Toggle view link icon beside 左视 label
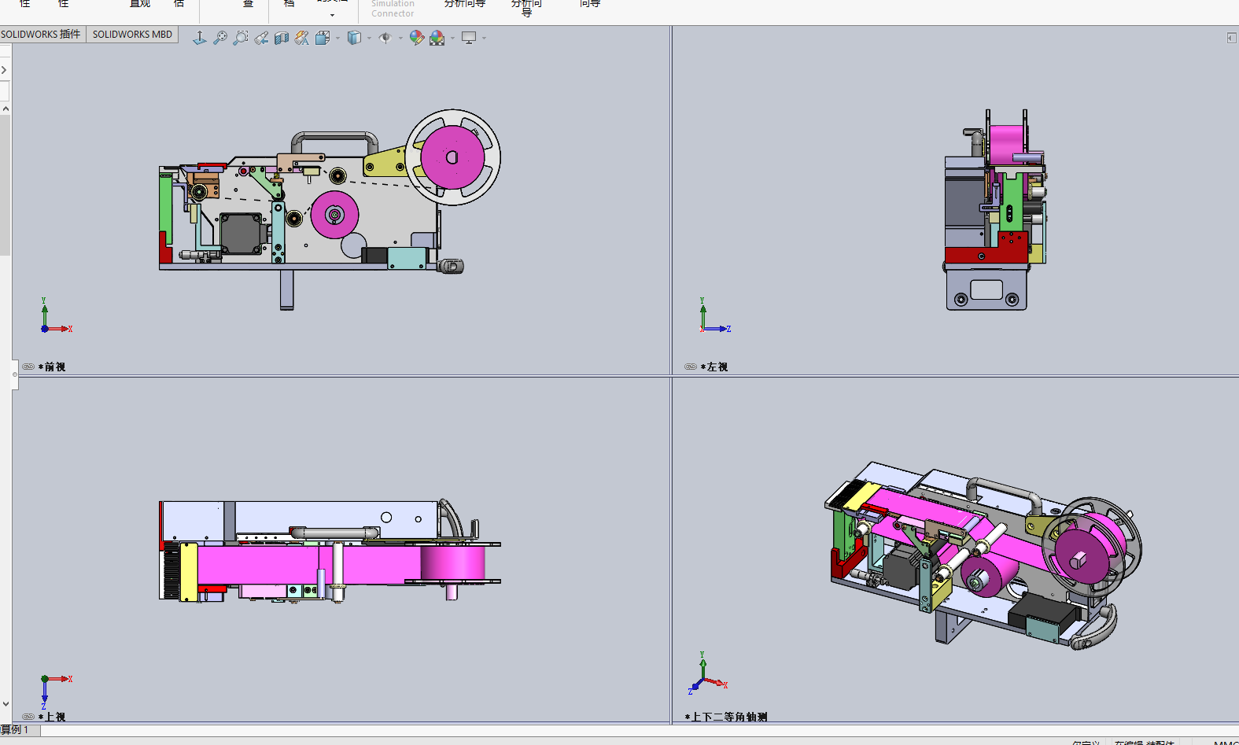Viewport: 1239px width, 745px height. point(690,367)
